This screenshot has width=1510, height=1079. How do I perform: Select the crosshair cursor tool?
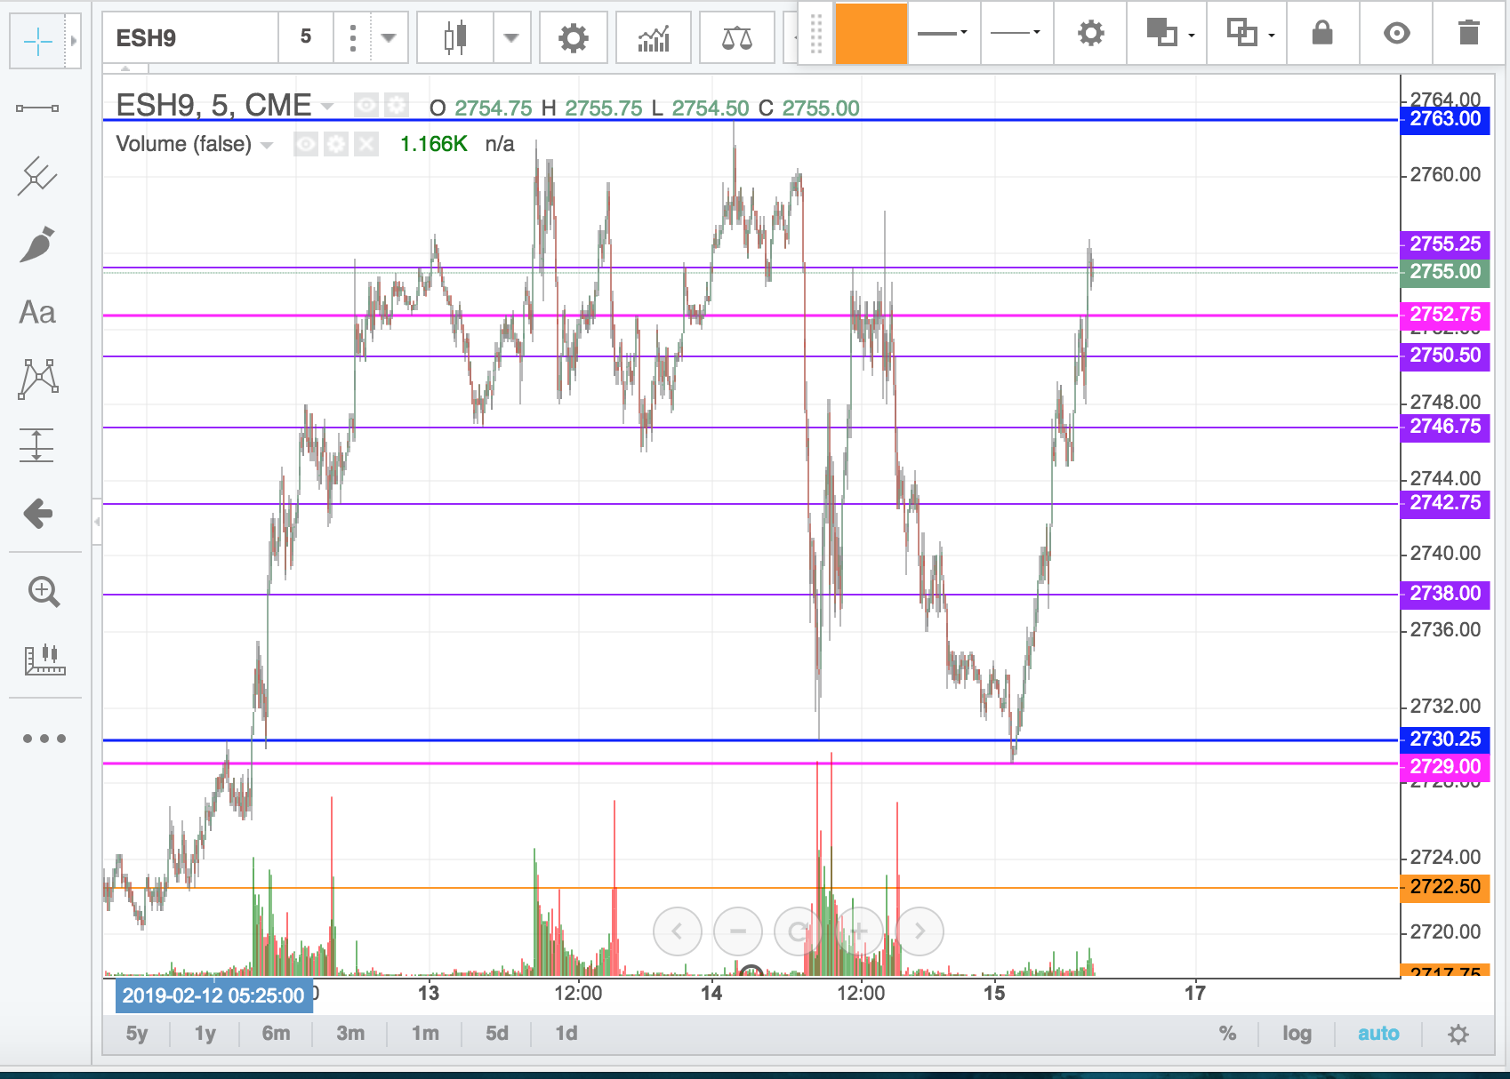pyautogui.click(x=37, y=41)
